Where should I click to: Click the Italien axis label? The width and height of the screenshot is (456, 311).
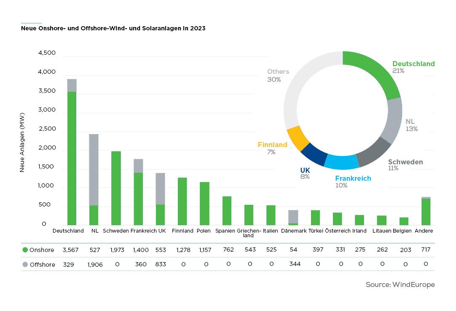pos(270,231)
